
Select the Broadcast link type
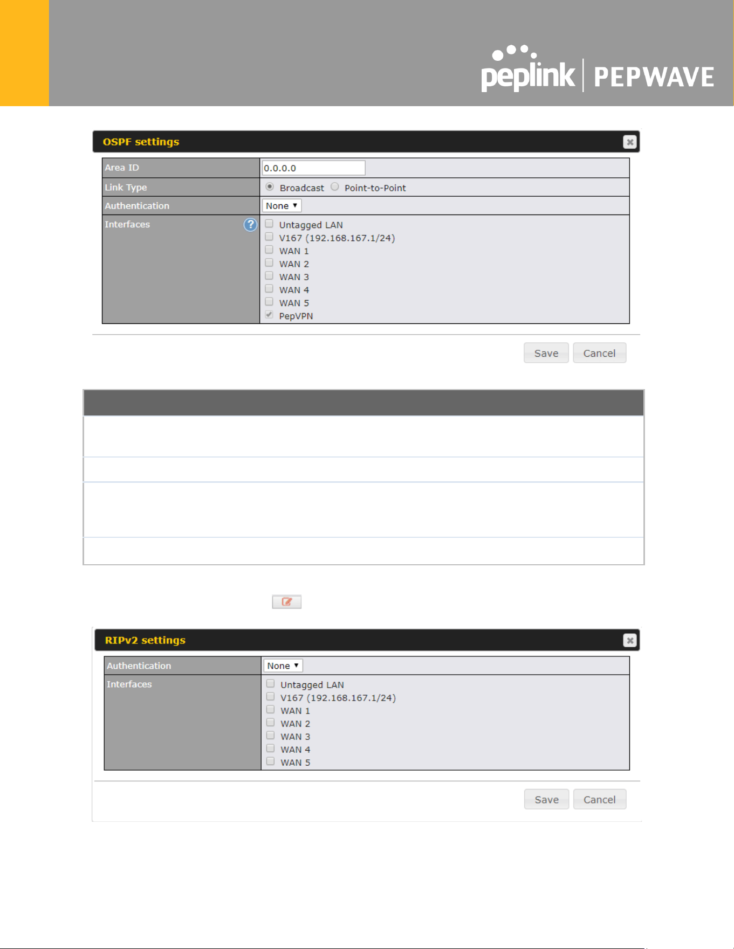(x=270, y=186)
